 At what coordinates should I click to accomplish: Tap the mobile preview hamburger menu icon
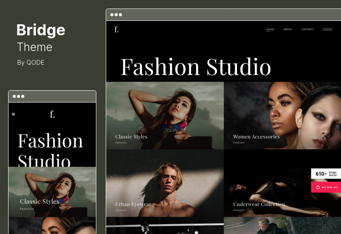13,114
